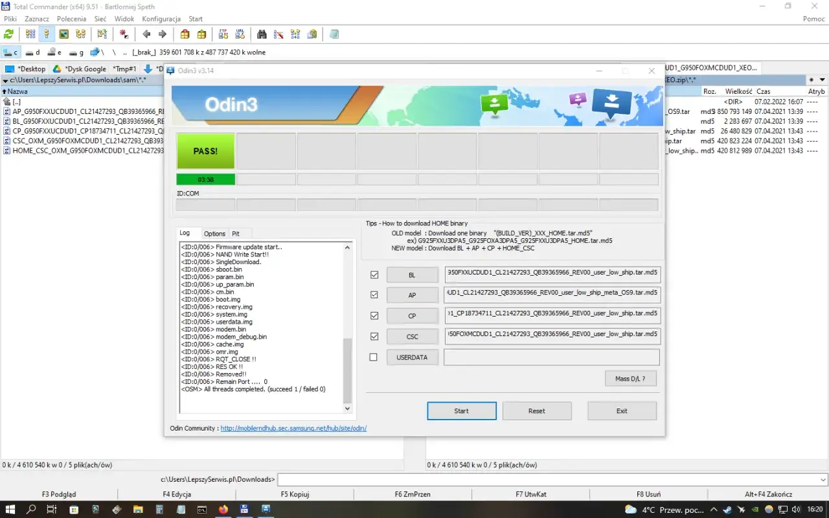
Task: Click the Odin3 log scrollbar thumb
Action: [x=347, y=370]
